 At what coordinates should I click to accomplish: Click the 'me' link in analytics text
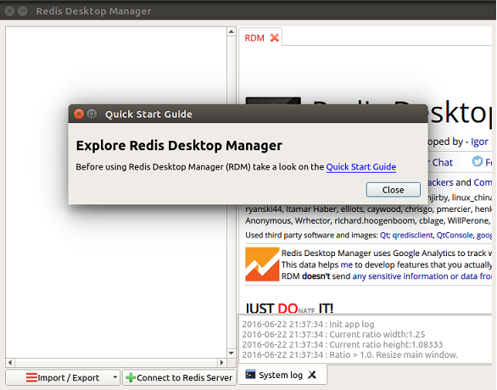click(346, 265)
